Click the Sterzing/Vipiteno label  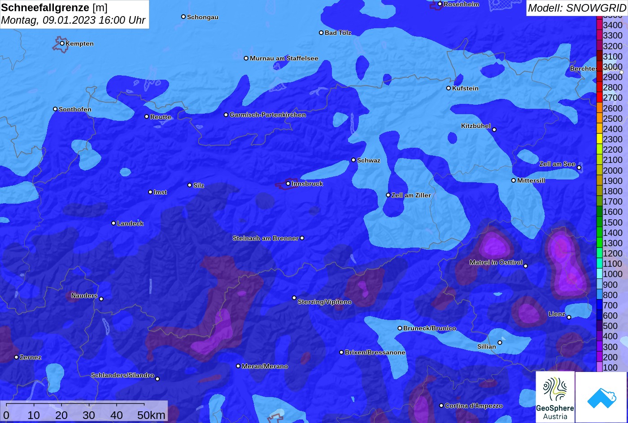click(x=325, y=302)
